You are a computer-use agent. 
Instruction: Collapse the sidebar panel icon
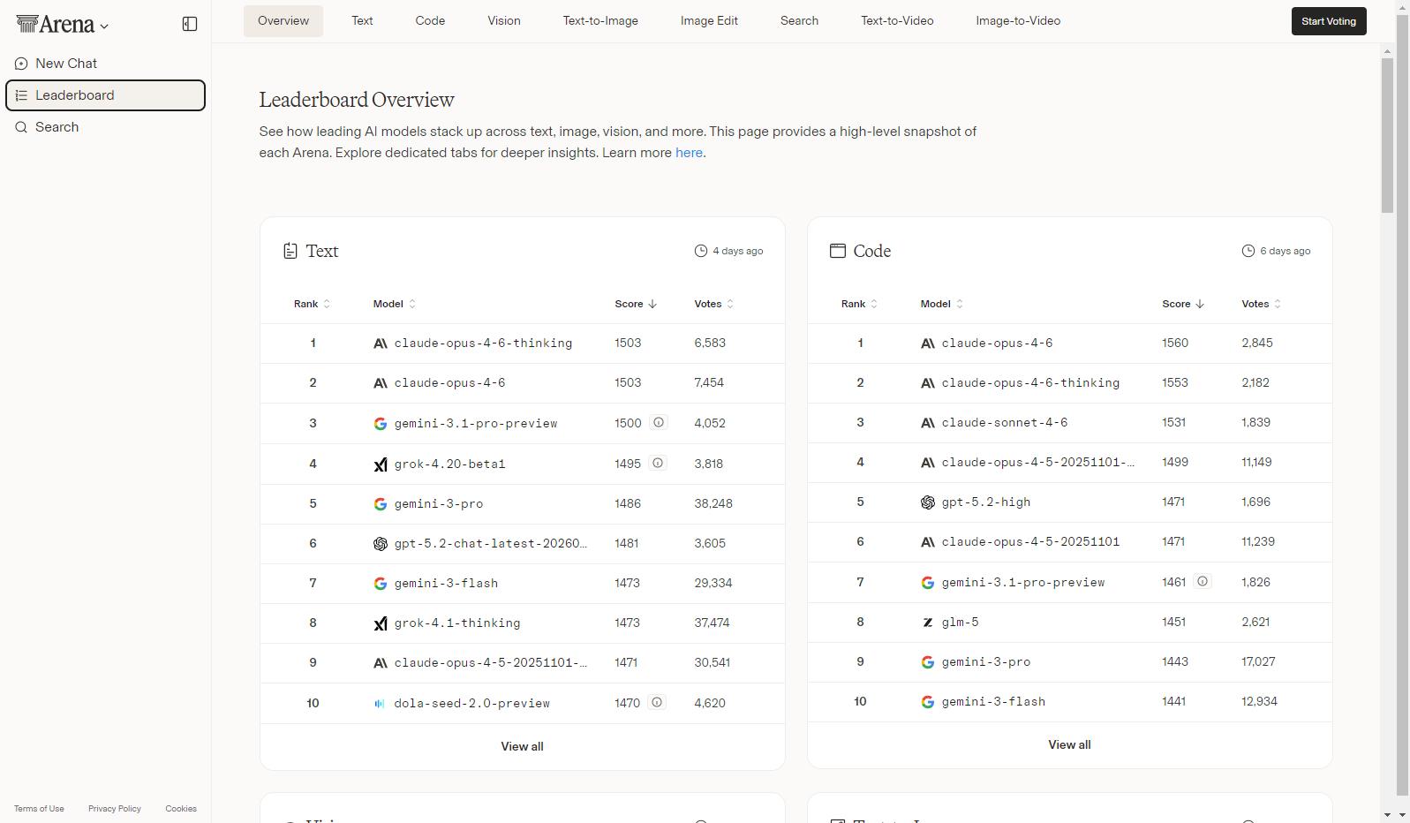pos(190,24)
